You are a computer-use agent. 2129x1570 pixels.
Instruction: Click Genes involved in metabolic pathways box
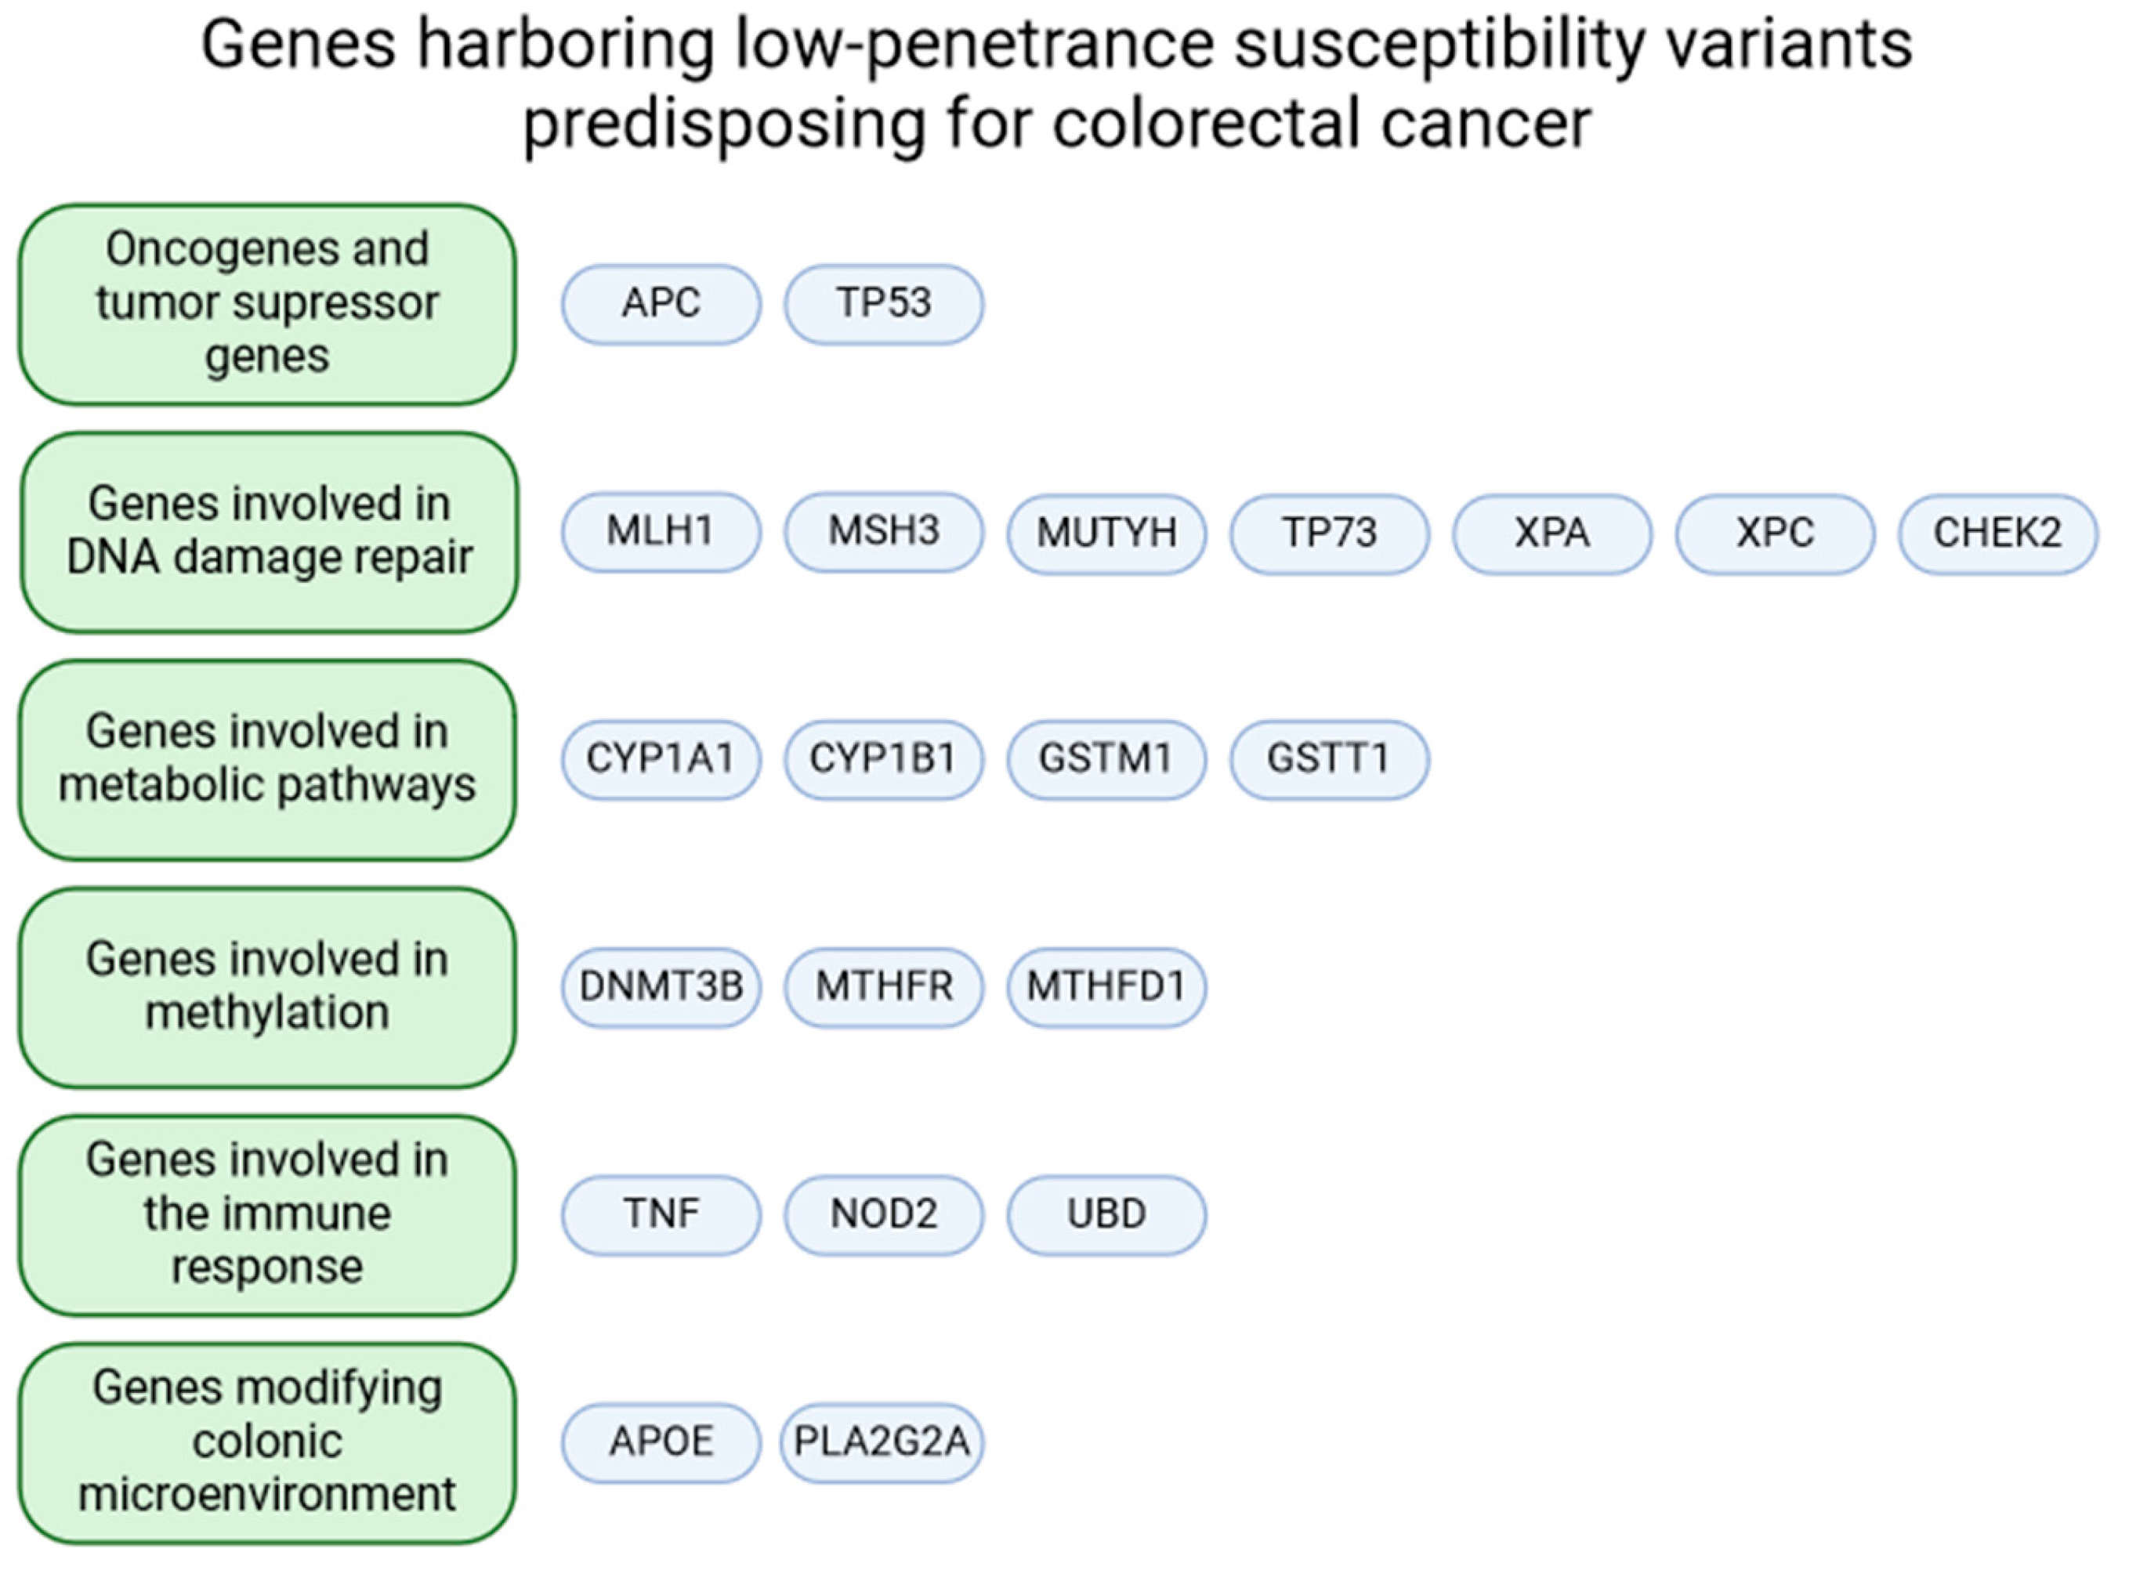[x=267, y=759]
